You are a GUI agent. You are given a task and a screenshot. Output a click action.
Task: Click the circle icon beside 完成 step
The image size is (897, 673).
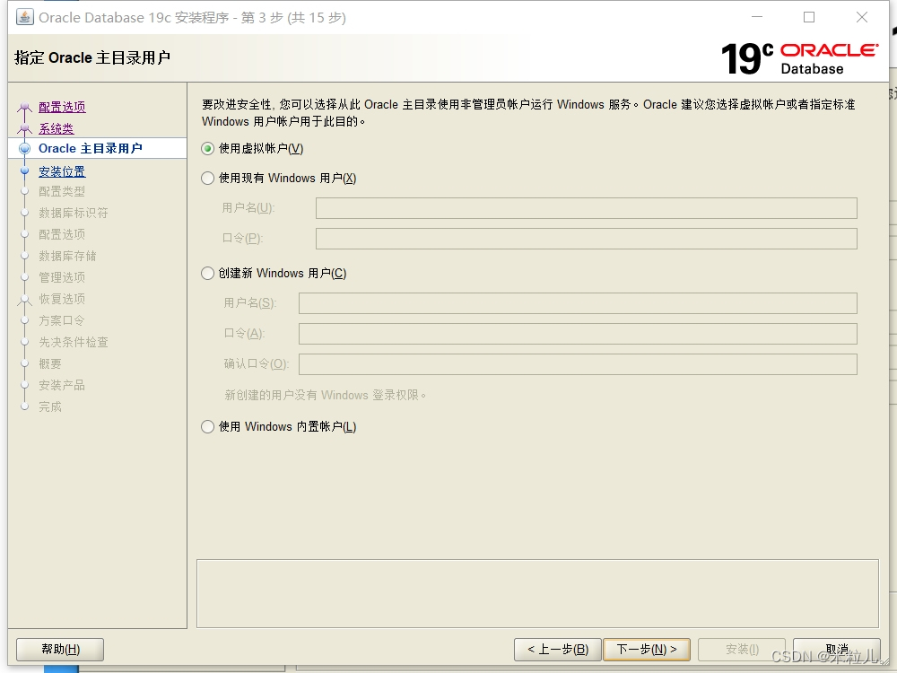pyautogui.click(x=25, y=406)
